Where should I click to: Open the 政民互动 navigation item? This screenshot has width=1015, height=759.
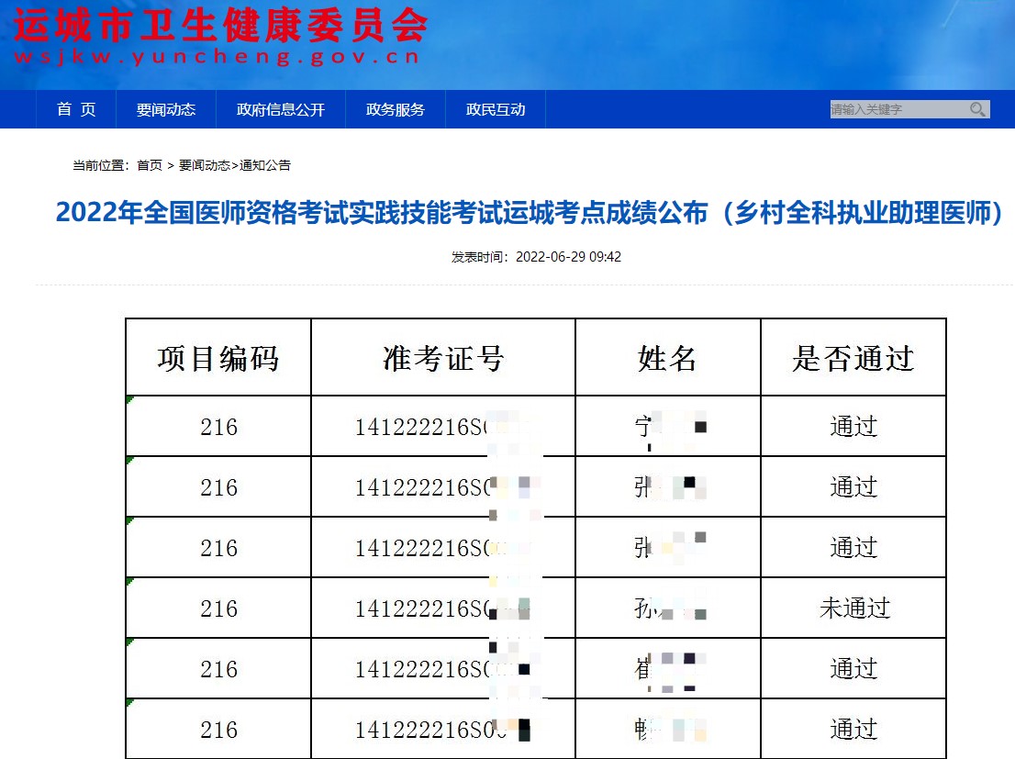coord(496,109)
